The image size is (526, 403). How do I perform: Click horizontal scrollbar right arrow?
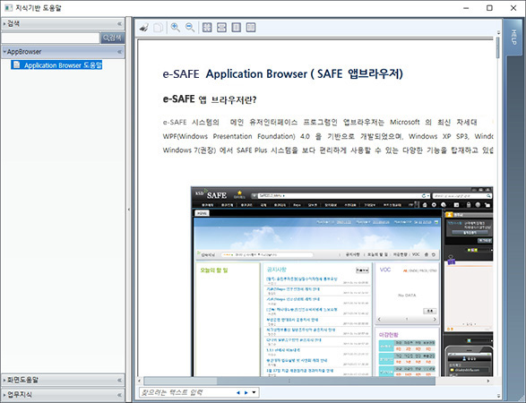coord(488,381)
